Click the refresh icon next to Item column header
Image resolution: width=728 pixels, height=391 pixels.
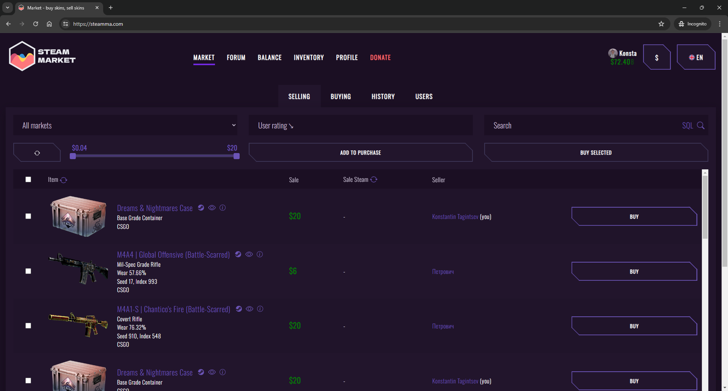(64, 180)
